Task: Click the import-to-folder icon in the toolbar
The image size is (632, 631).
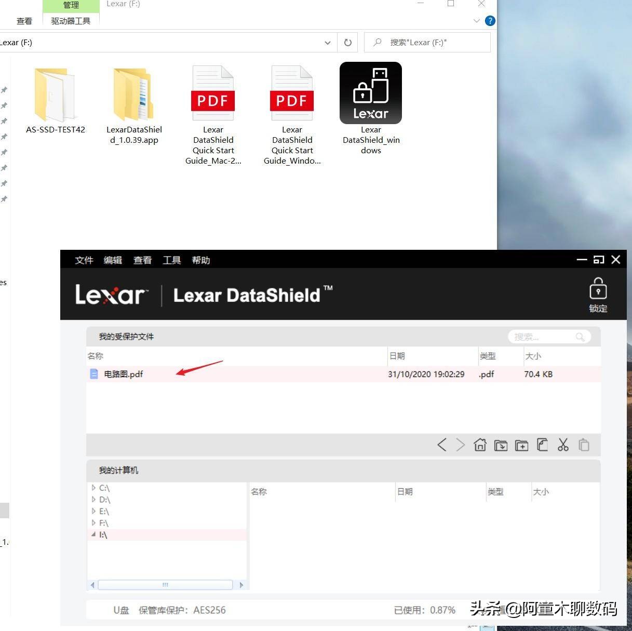Action: (501, 445)
